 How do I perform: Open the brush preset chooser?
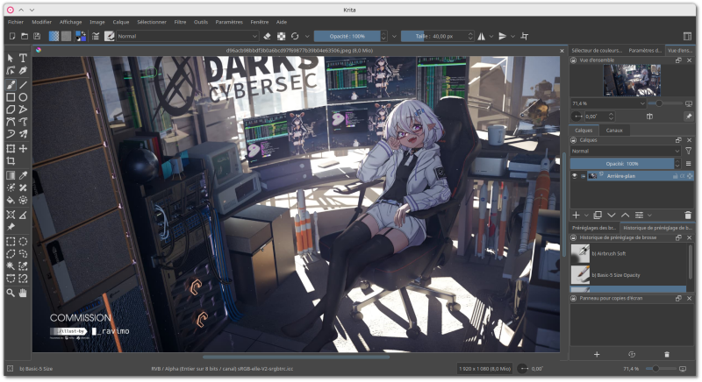pos(109,36)
